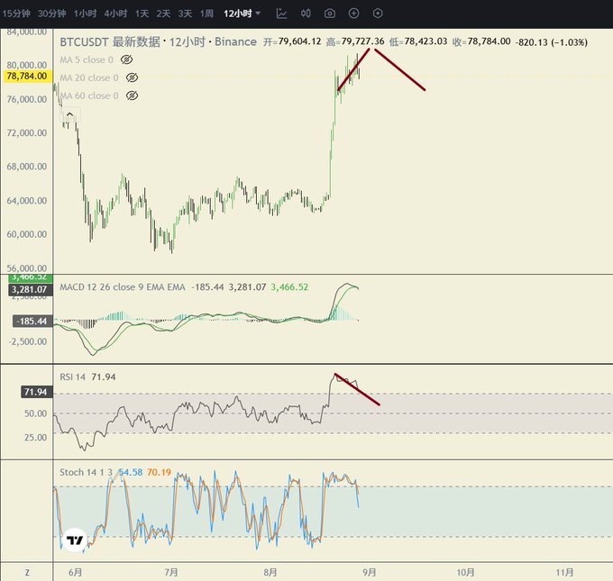Open the hexagon settings icon

click(x=378, y=14)
